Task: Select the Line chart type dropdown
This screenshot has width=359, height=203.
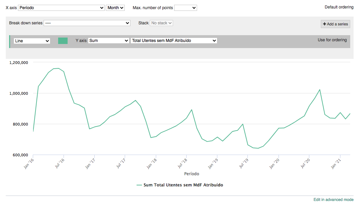Action: (x=32, y=41)
